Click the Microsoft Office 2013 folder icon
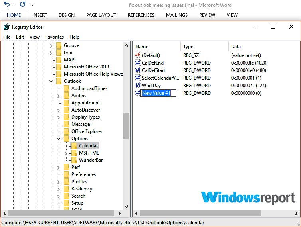The height and width of the screenshot is (227, 301). coord(59,67)
